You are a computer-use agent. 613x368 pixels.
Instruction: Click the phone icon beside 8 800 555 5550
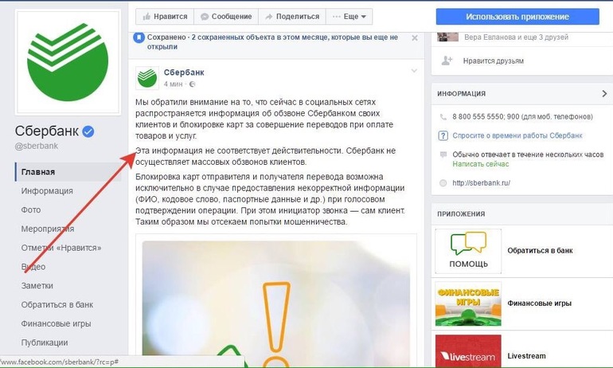pos(443,117)
